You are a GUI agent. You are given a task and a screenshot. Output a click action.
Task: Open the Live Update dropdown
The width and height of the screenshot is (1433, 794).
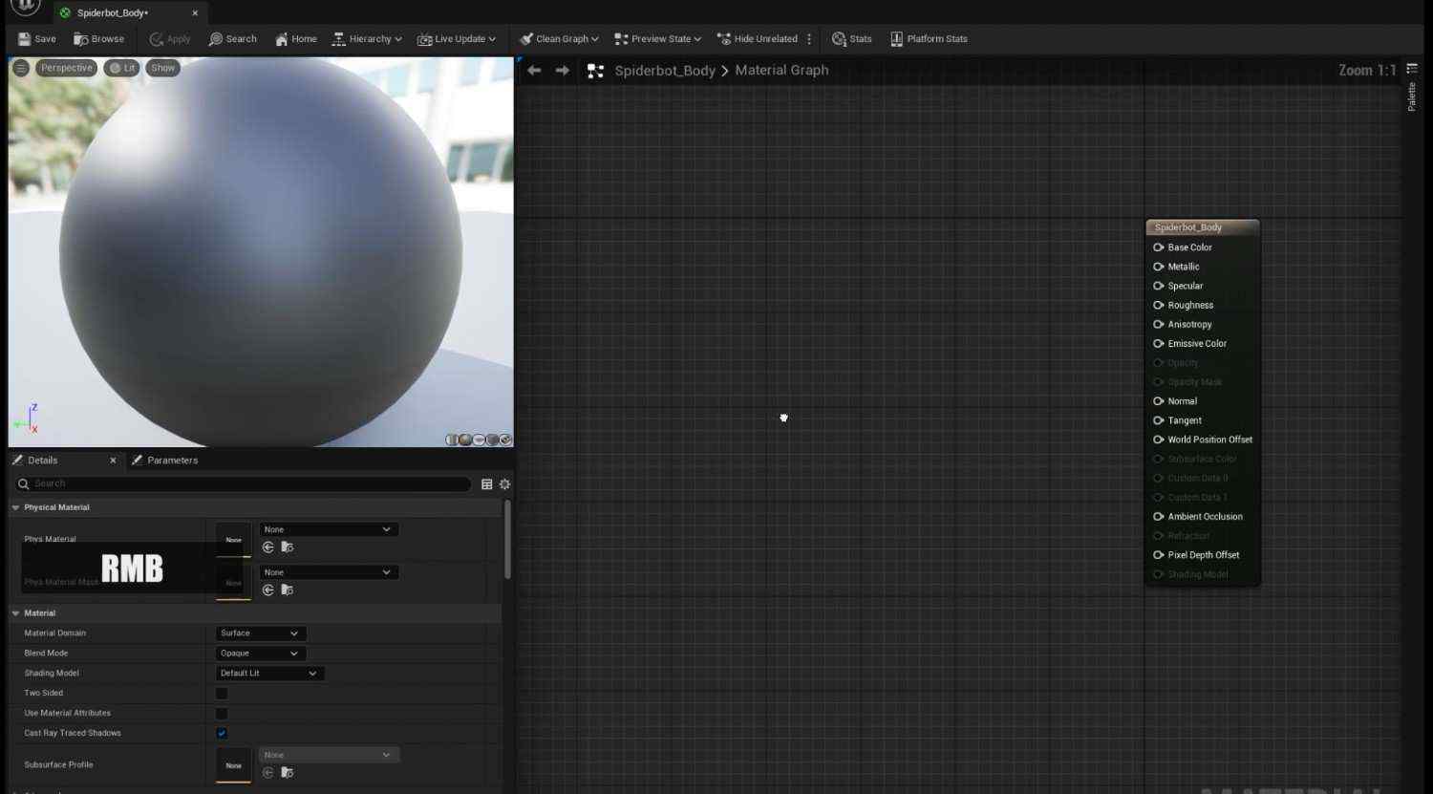coord(457,39)
